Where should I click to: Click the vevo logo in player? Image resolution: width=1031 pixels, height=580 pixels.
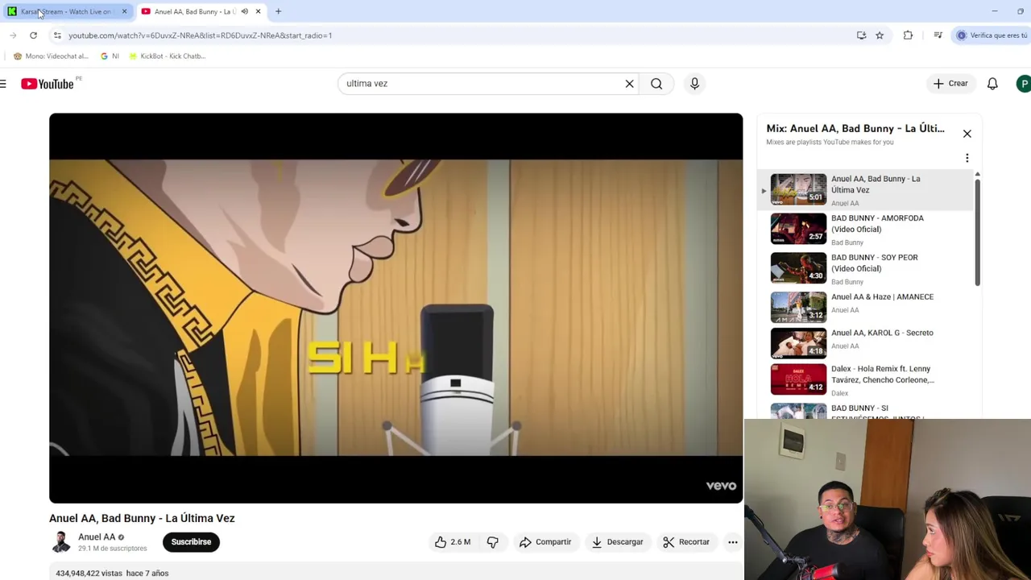coord(721,486)
